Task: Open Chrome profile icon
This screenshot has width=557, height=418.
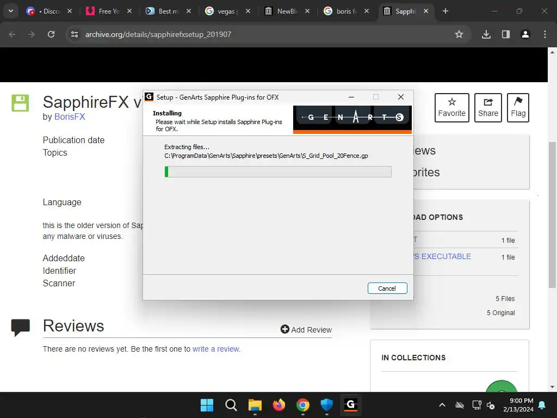Action: pyautogui.click(x=525, y=34)
